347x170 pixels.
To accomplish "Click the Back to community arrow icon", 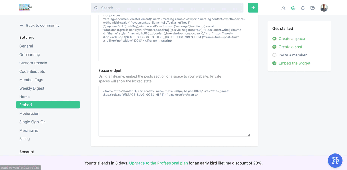I will click(21, 26).
